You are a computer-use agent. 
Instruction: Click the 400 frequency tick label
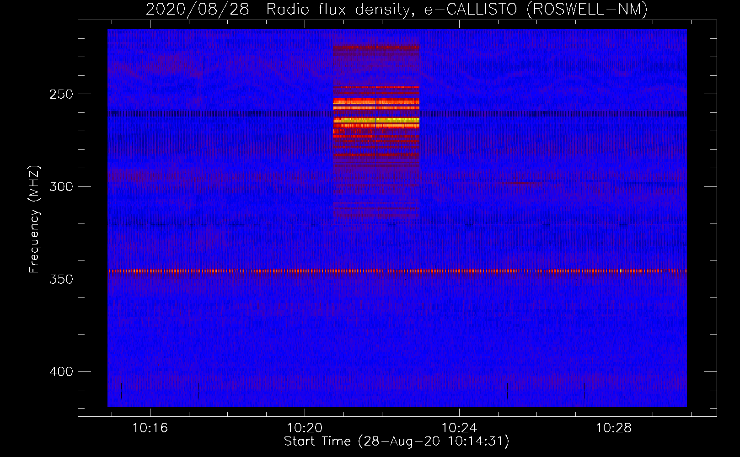pos(62,372)
